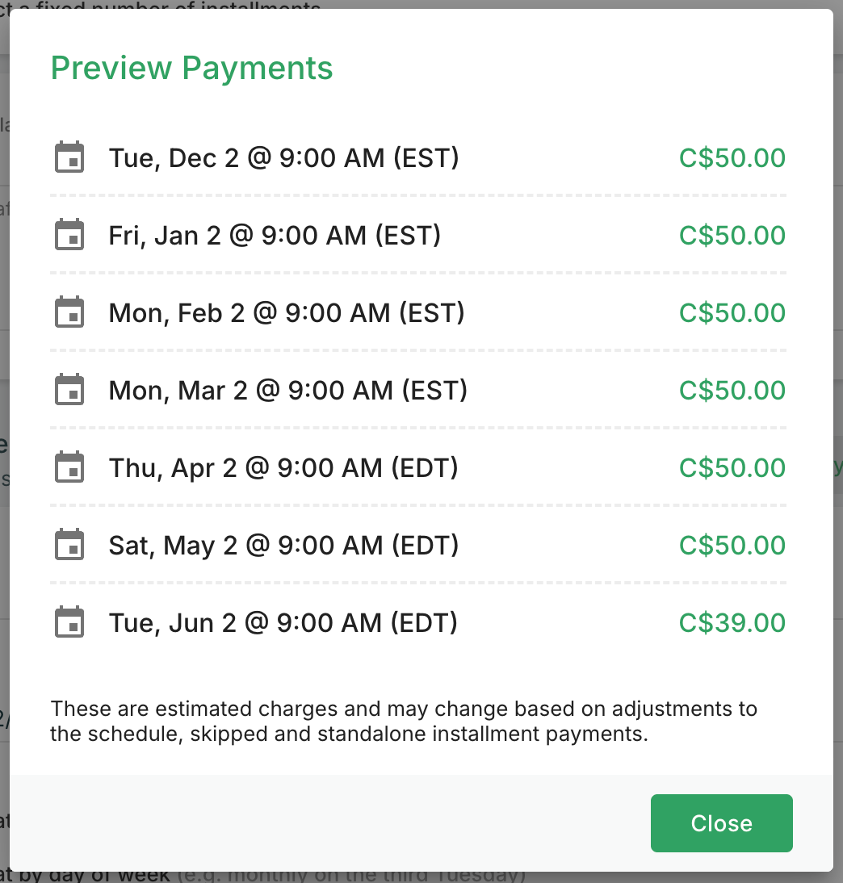Click the calendar icon beside Thu, Apr 2

click(x=69, y=467)
